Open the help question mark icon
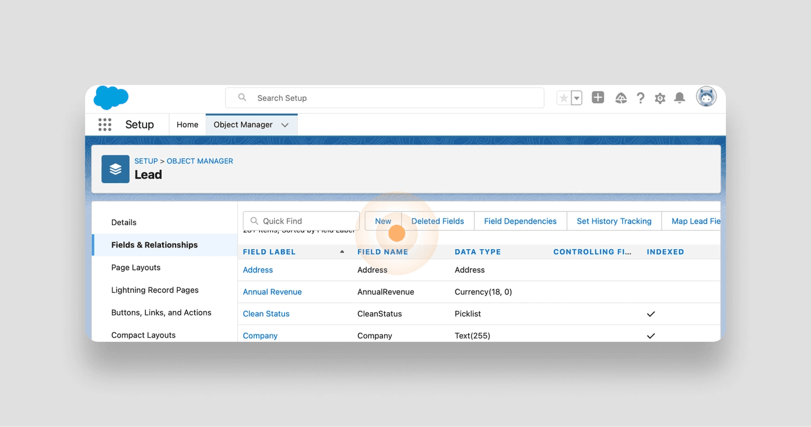This screenshot has height=427, width=811. point(640,98)
